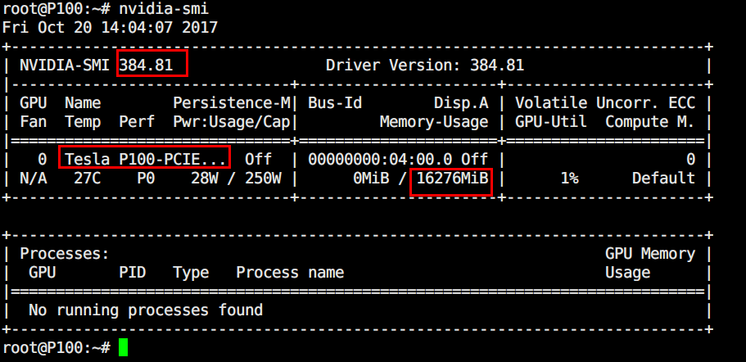
Task: Click the 28W power usage value
Action: tap(204, 179)
